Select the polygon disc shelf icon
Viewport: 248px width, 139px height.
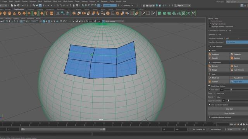[29, 14]
